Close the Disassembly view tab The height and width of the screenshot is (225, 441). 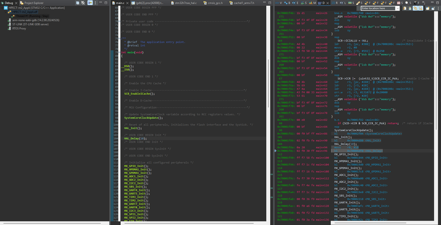[x=328, y=3]
